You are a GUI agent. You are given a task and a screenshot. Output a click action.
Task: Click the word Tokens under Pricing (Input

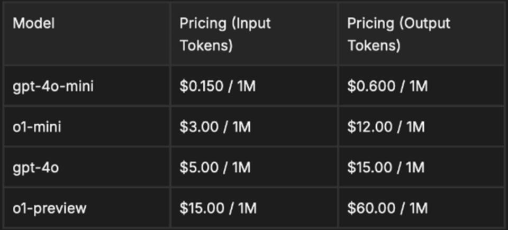[206, 45]
